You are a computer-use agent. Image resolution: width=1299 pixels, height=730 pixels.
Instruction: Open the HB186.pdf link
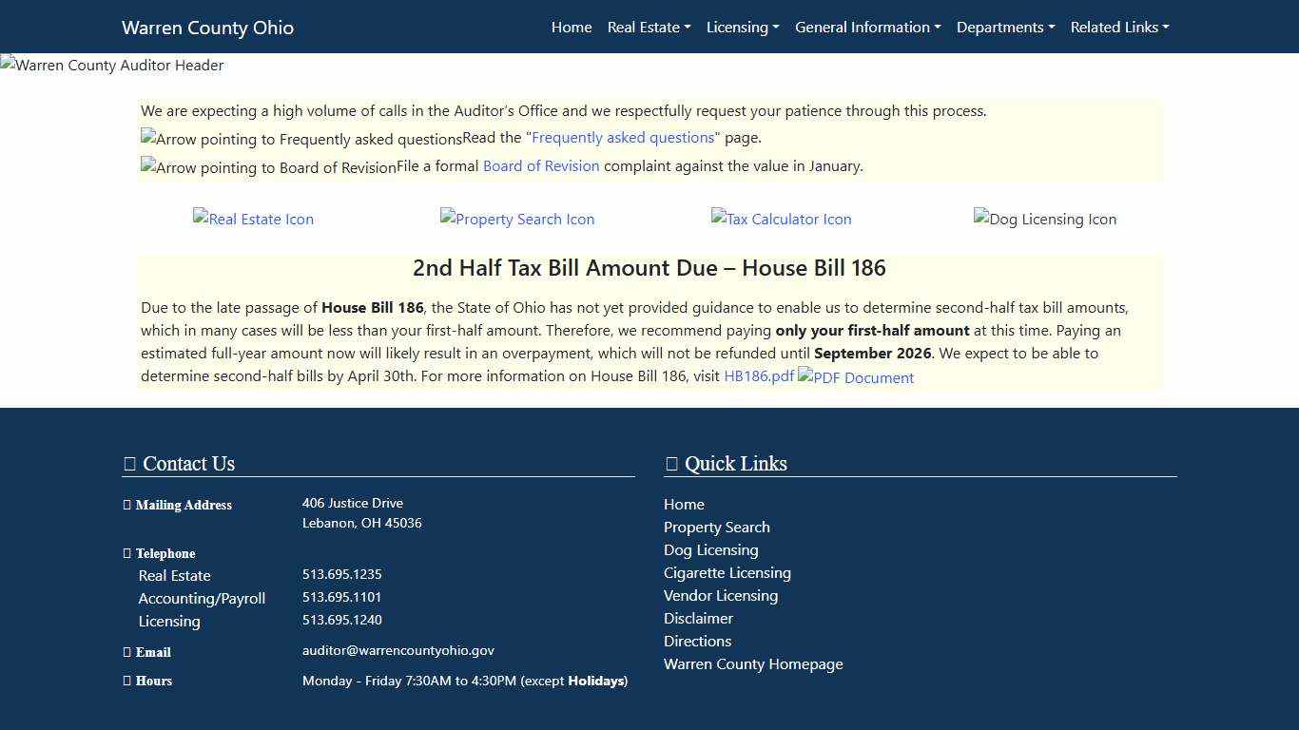pyautogui.click(x=758, y=376)
